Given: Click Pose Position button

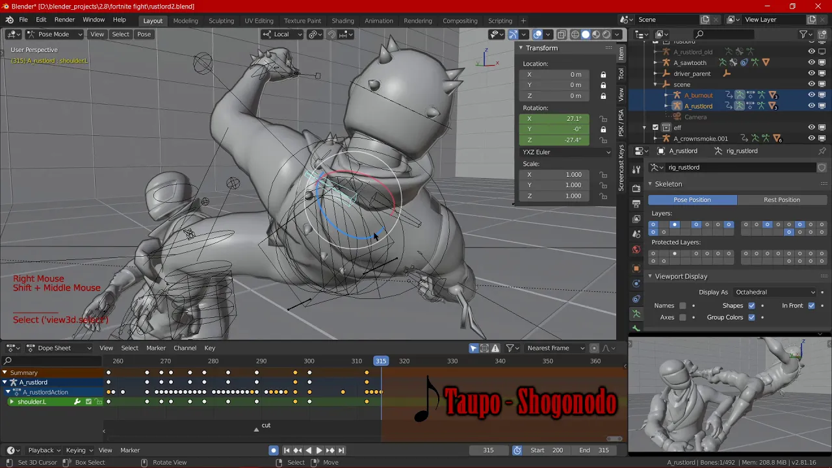Looking at the screenshot, I should [x=692, y=200].
